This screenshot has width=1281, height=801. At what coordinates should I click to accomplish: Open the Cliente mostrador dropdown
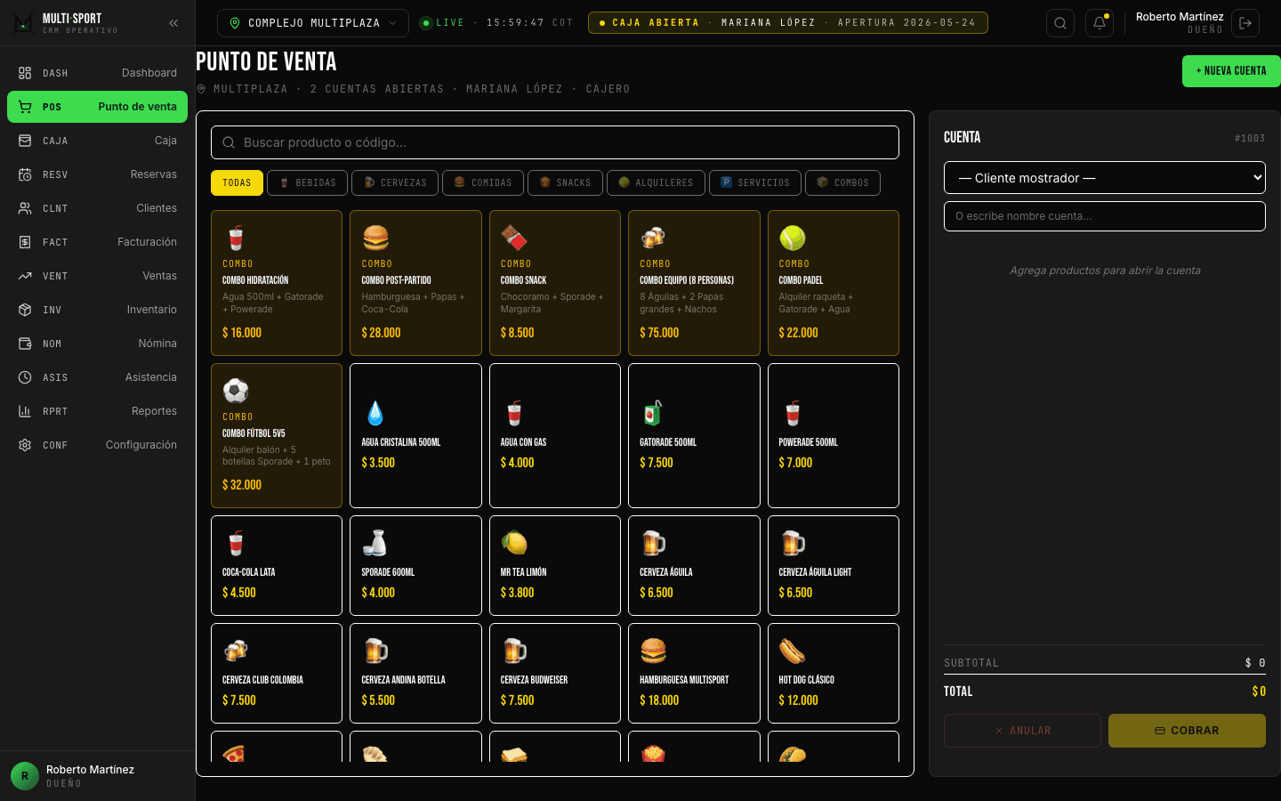(1105, 177)
